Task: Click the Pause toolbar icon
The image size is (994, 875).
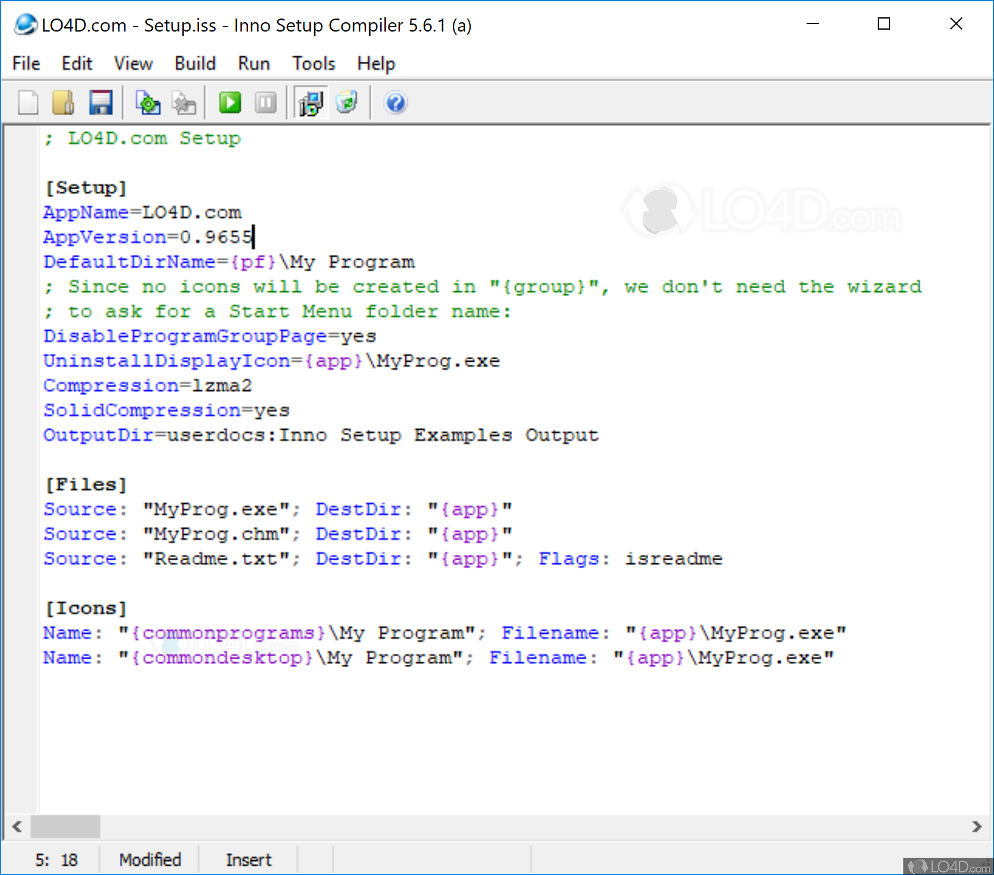Action: pyautogui.click(x=266, y=103)
